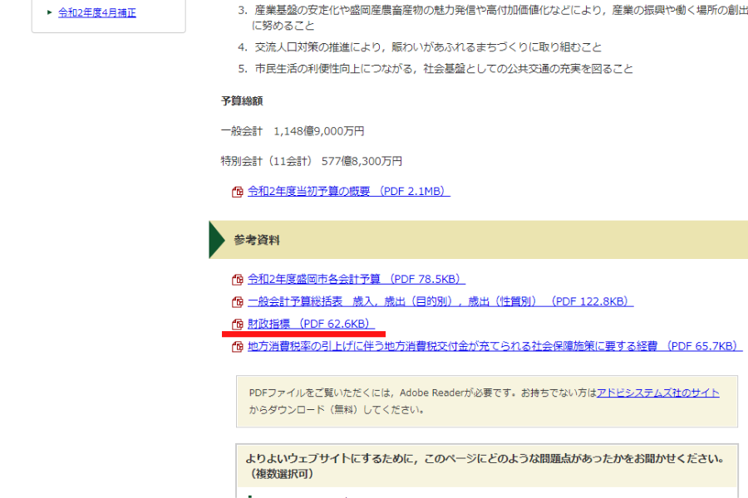Click the 参考資料 section heading text
The width and height of the screenshot is (748, 498).
[257, 240]
